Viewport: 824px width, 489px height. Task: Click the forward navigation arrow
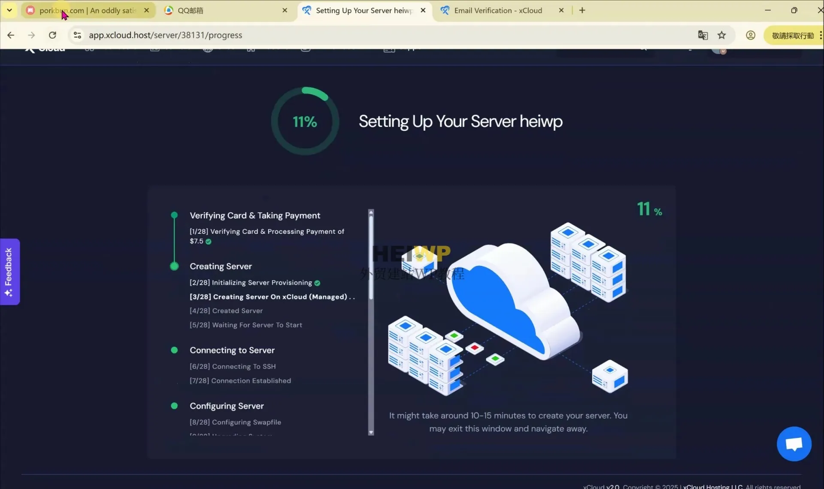31,35
